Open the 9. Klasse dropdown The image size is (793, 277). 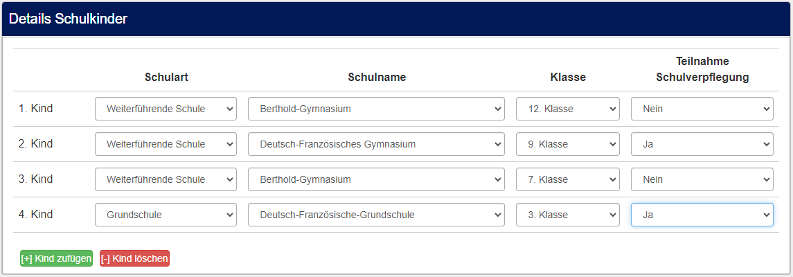(x=567, y=144)
